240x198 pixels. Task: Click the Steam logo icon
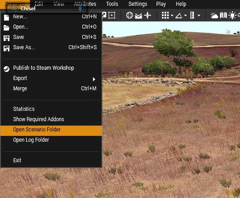click(x=6, y=69)
